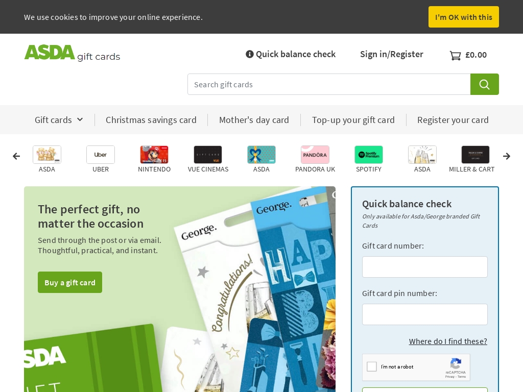Accept cookies with I'm OK with this

pos(464,17)
